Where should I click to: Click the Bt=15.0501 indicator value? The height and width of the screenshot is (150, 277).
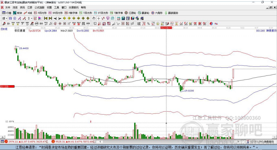click(98, 31)
